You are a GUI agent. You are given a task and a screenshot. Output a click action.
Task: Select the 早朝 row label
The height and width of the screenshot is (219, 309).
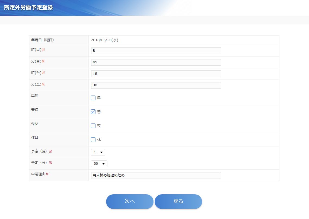coord(35,96)
